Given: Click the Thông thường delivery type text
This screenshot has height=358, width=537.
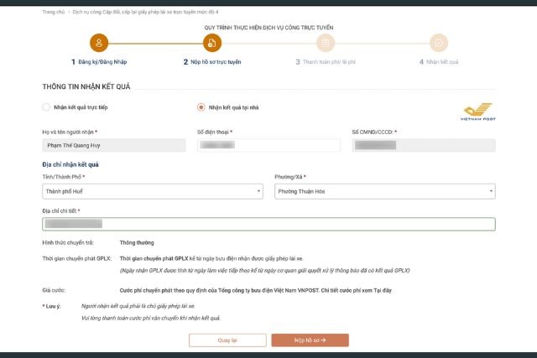Looking at the screenshot, I should point(137,242).
